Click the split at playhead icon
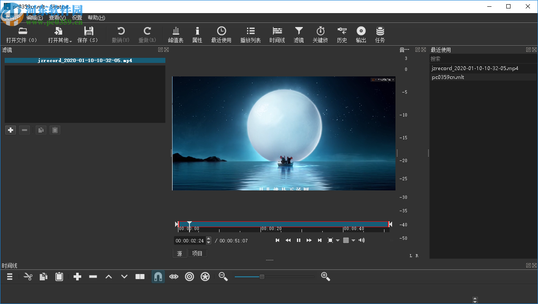The height and width of the screenshot is (304, 538). pos(140,277)
